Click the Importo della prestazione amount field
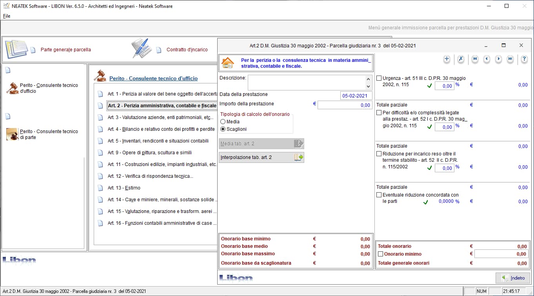The image size is (534, 296). pyautogui.click(x=345, y=105)
